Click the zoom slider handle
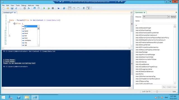Screen dimensions: 179x100 pyautogui.click(x=157, y=92)
